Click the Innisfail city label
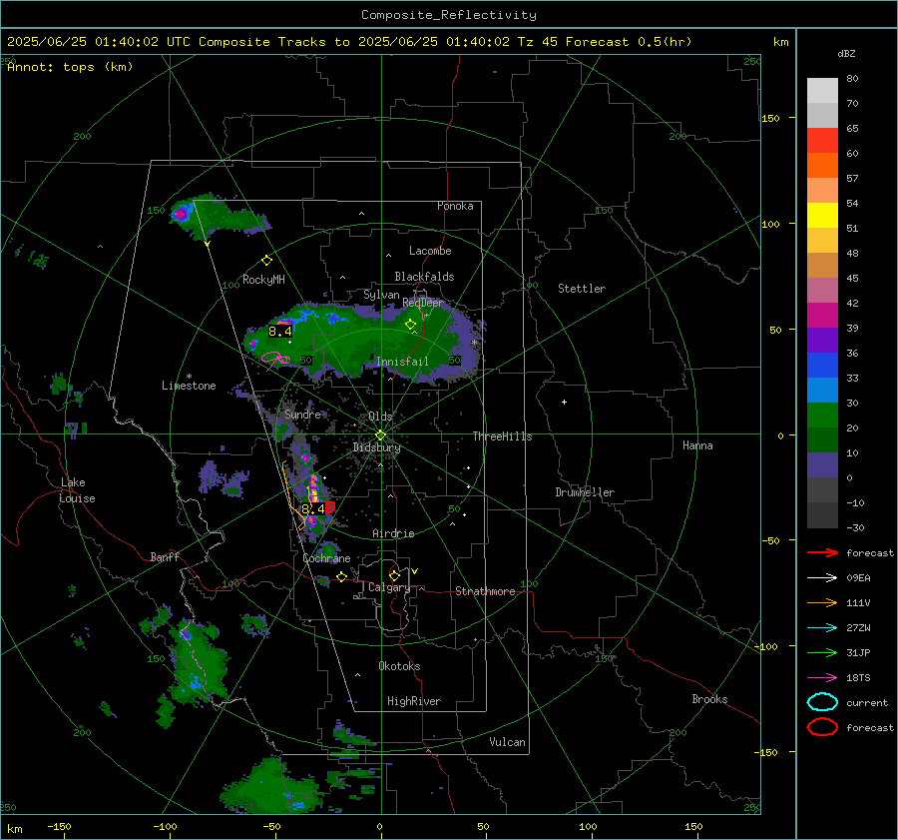 pyautogui.click(x=402, y=362)
